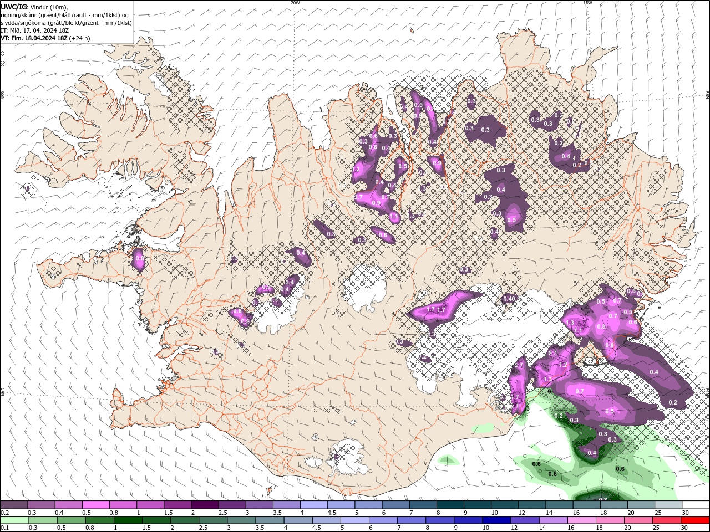Screen dimensions: 710x532
Task: Click the header line starting 'slydda/snjókoma'
Action: click(x=67, y=23)
